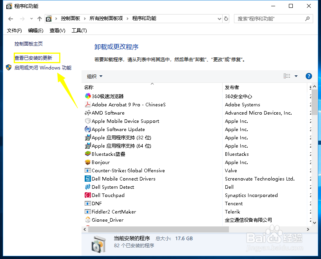Open the recent locations dropdown arrow
The width and height of the screenshot is (321, 259).
click(31, 19)
